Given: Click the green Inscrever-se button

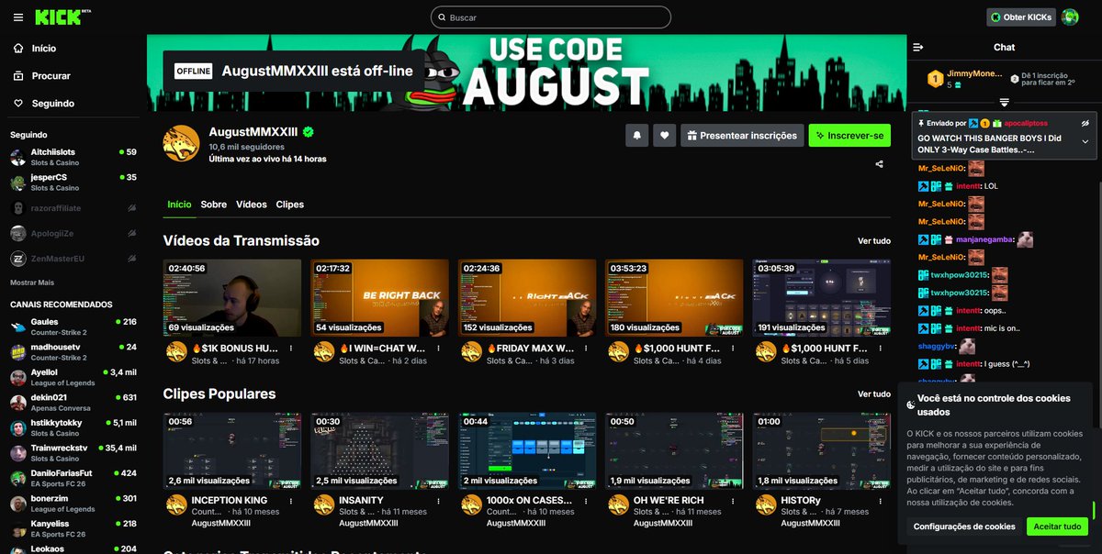Looking at the screenshot, I should click(x=849, y=136).
